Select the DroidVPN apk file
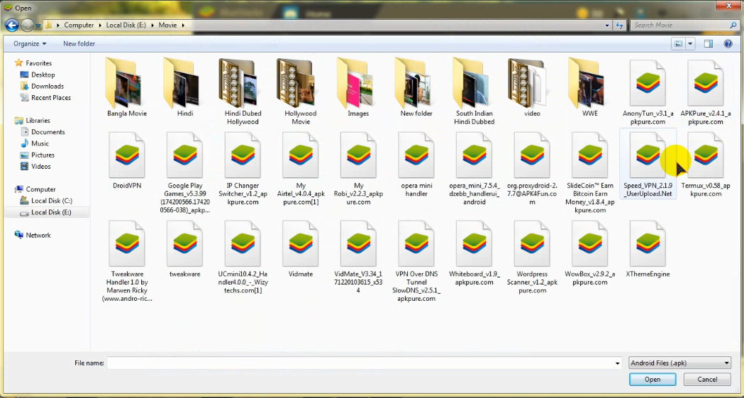The width and height of the screenshot is (744, 398). [127, 160]
